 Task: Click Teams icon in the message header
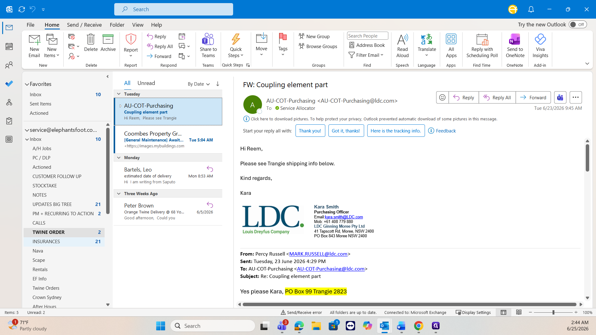(560, 97)
